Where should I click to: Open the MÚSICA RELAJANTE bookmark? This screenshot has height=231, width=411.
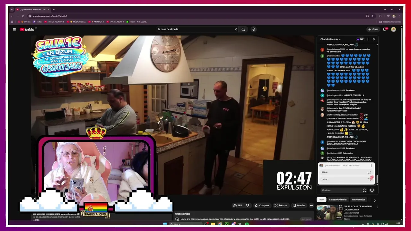pos(54,22)
